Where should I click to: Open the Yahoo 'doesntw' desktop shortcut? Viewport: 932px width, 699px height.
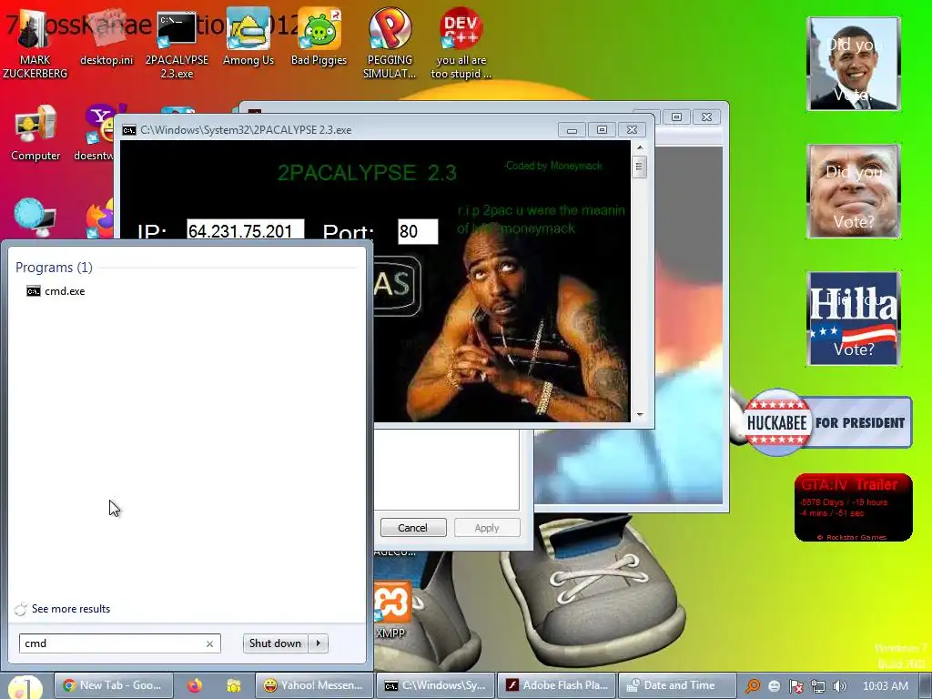(98, 134)
